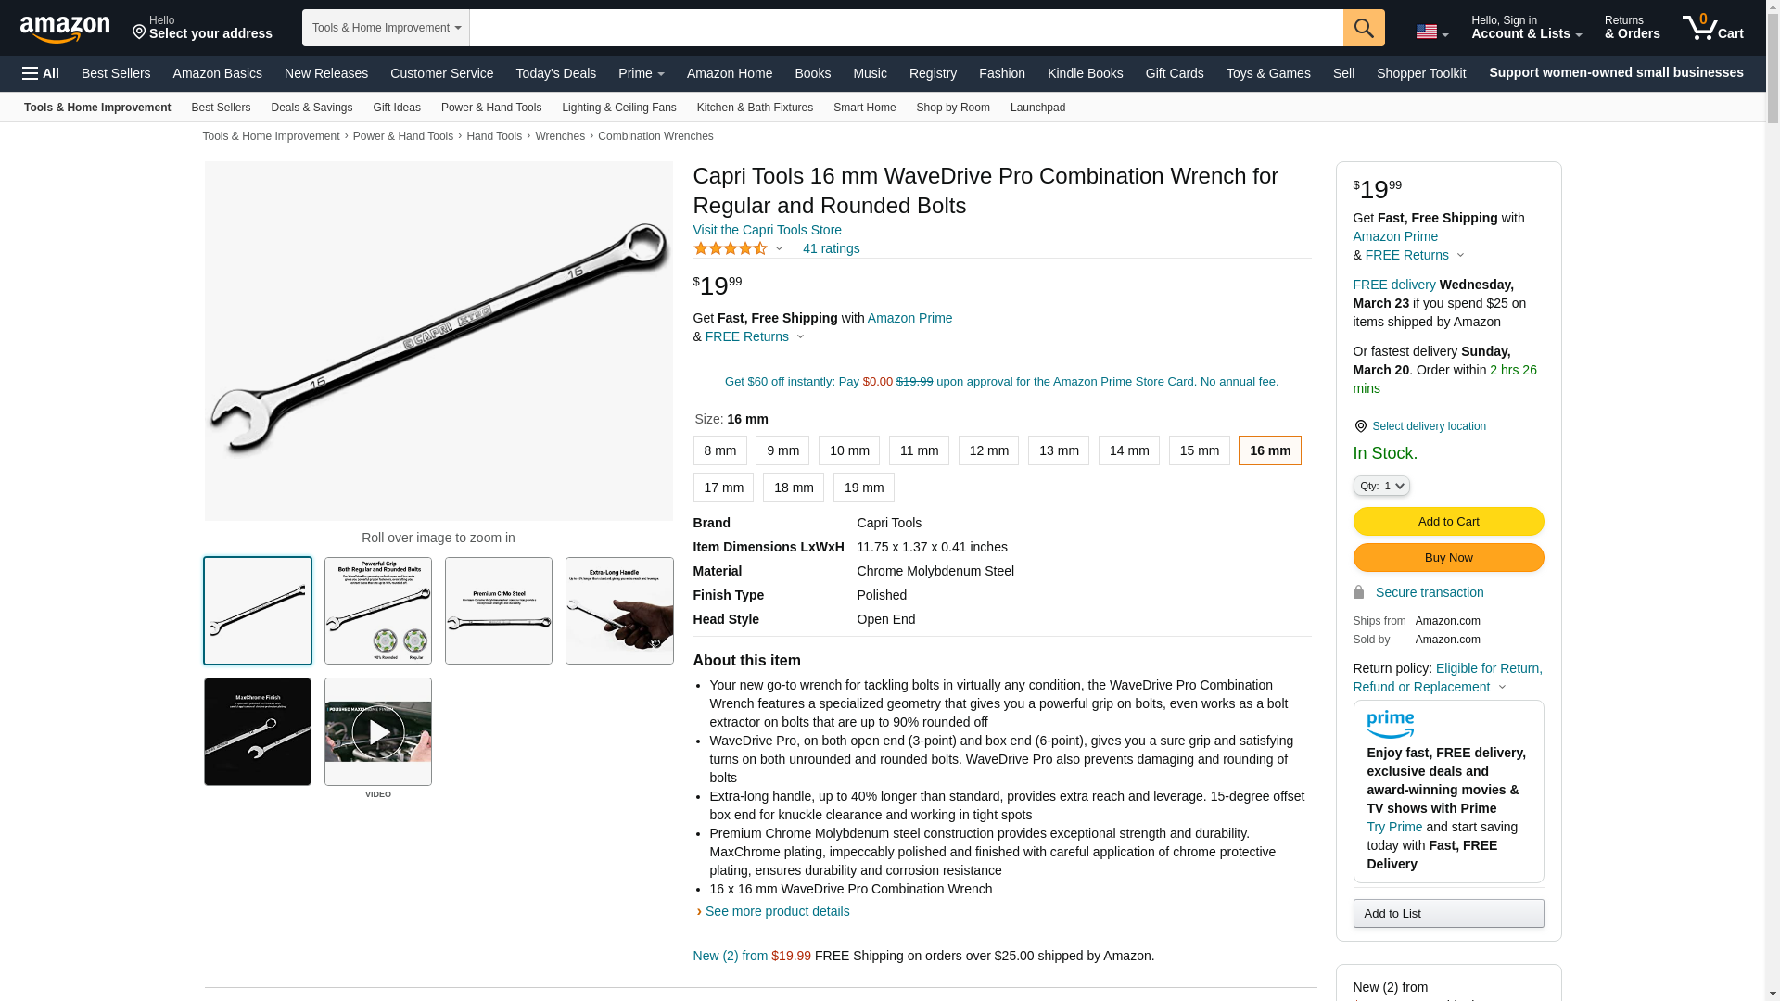Click the Add to Cart button

(x=1448, y=522)
